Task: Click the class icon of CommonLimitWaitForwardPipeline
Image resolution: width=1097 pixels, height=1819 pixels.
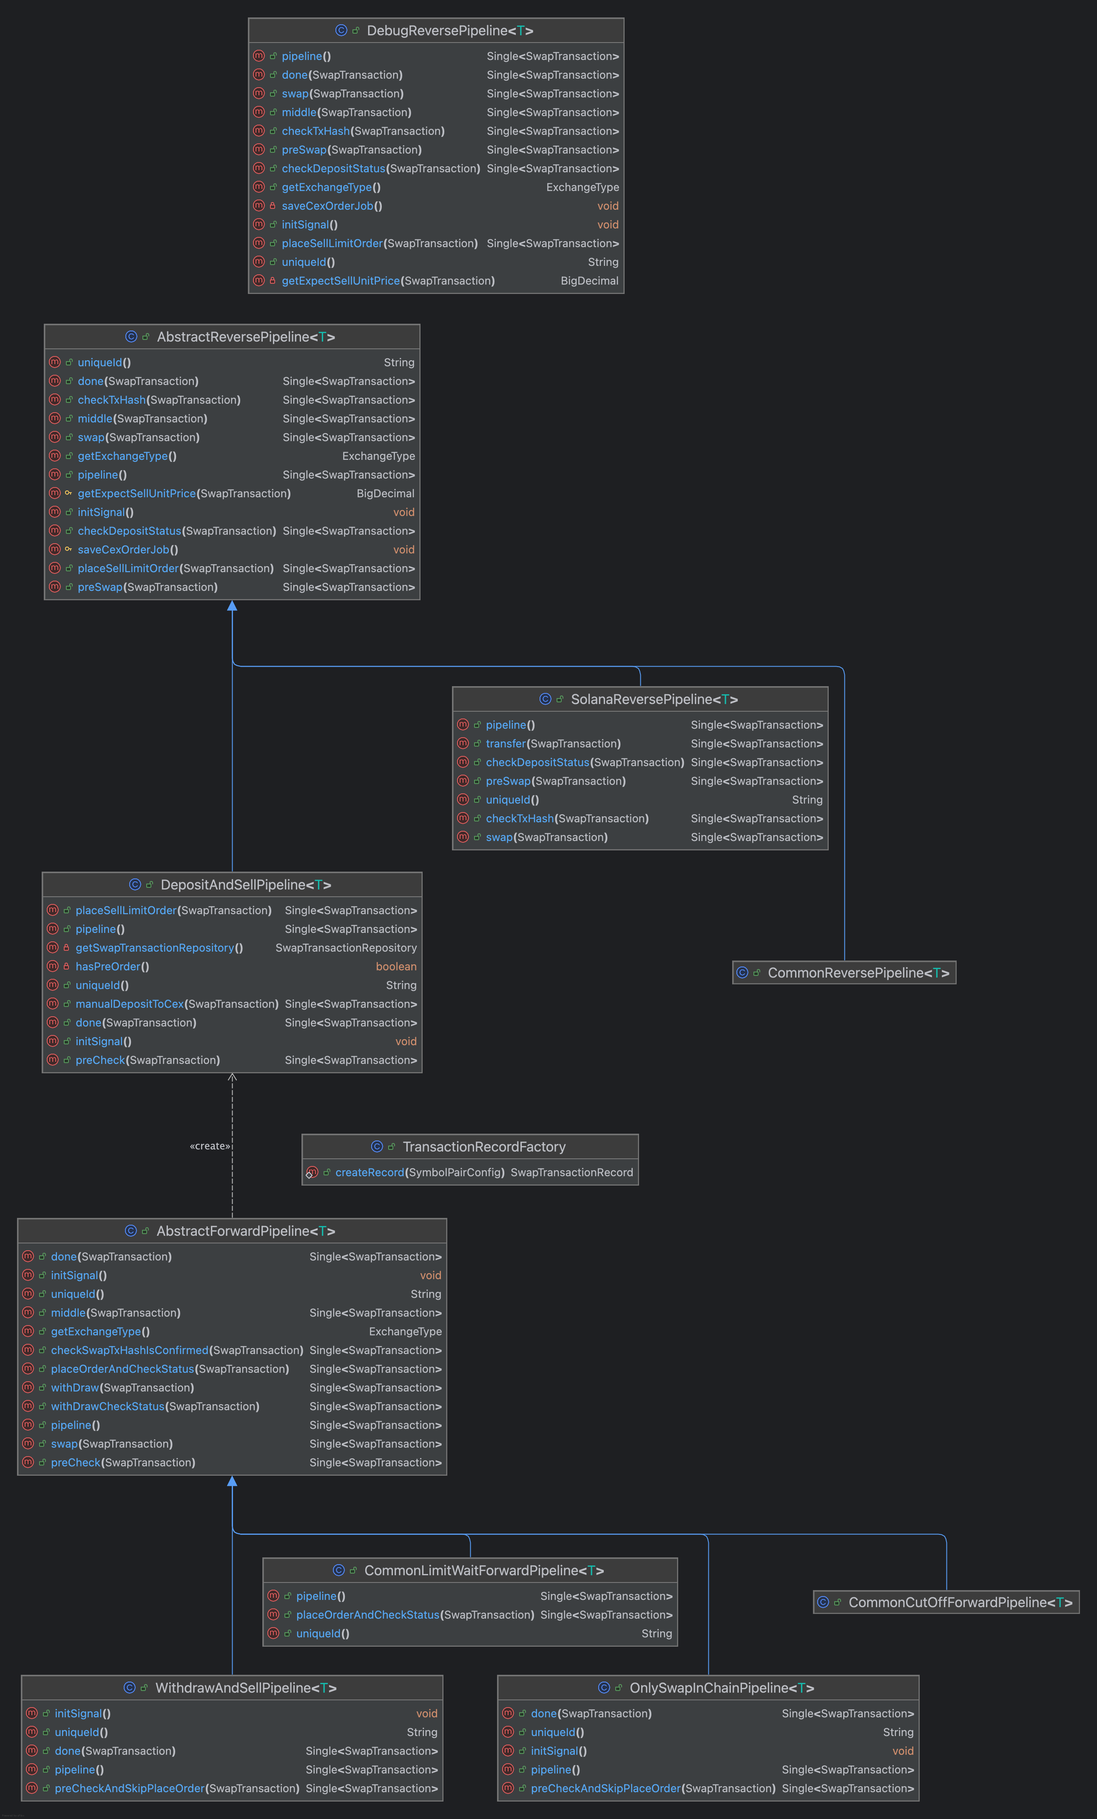Action: coord(338,1570)
